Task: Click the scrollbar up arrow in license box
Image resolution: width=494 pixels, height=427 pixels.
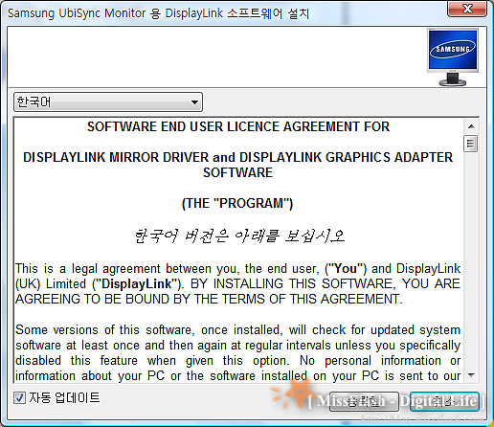Action: [x=471, y=126]
